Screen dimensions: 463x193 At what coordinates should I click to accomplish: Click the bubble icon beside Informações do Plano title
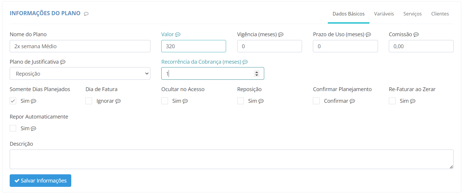pos(86,14)
